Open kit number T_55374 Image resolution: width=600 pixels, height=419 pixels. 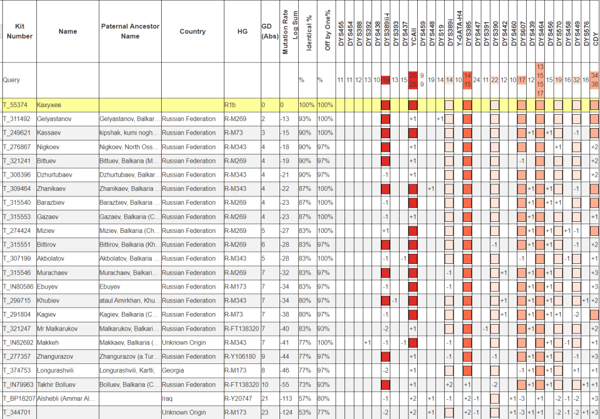16,105
